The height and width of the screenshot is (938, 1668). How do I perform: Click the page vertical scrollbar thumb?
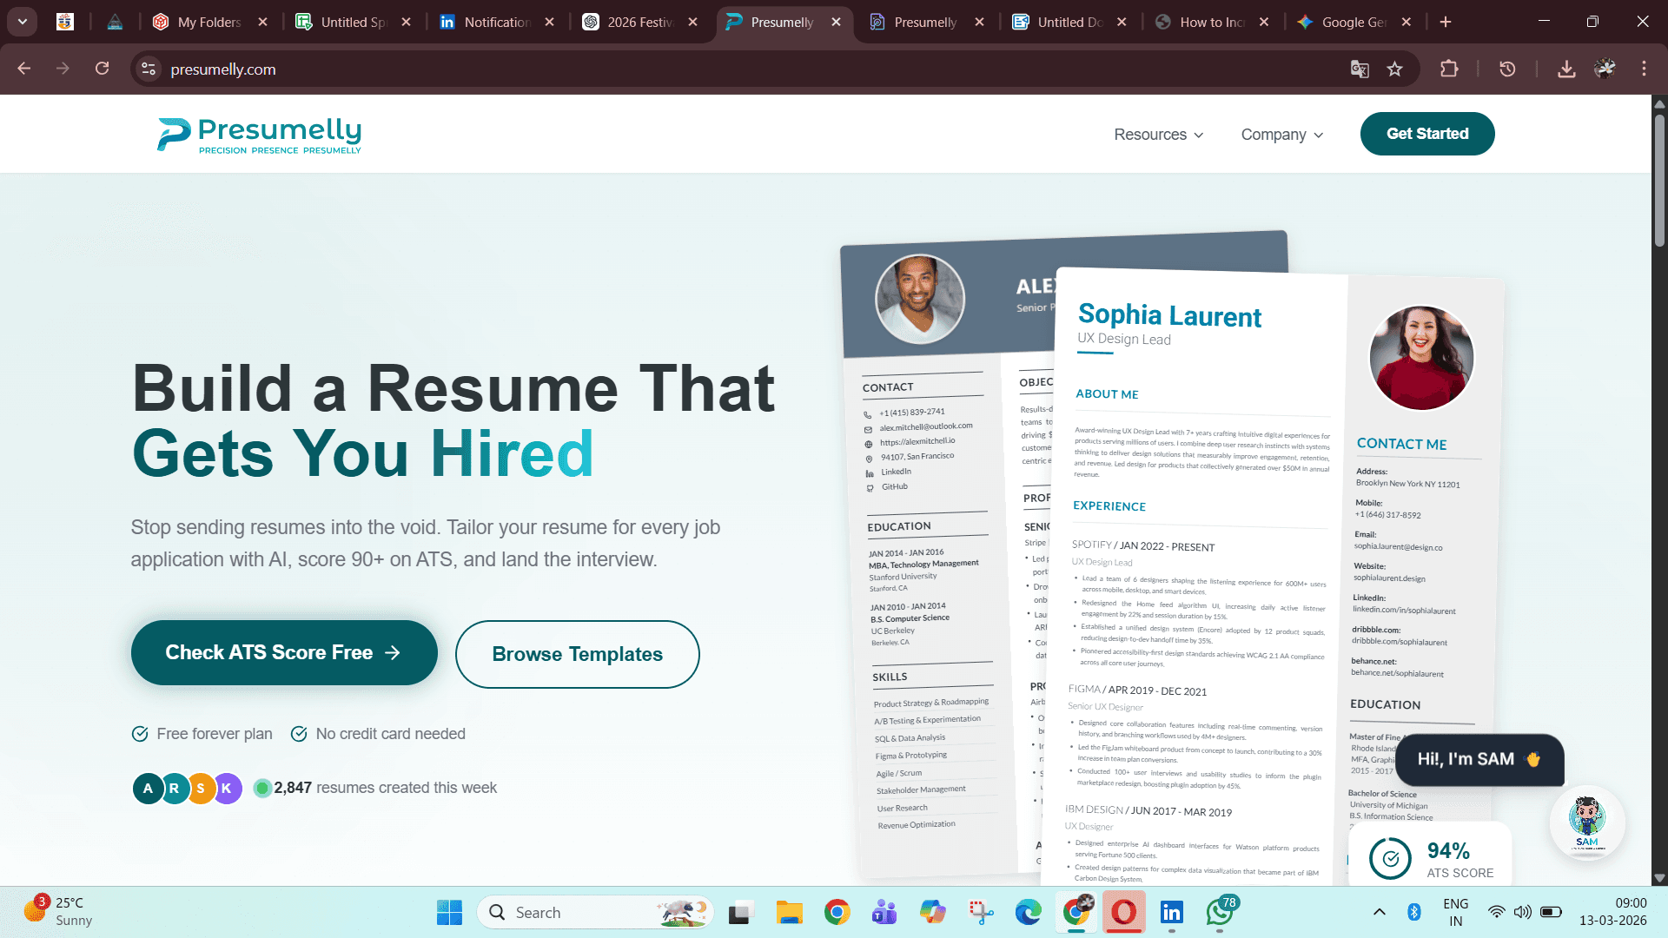1659,180
